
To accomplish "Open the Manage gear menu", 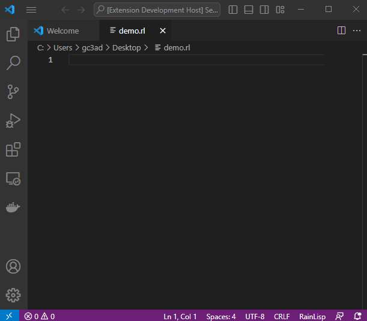I will pyautogui.click(x=13, y=295).
